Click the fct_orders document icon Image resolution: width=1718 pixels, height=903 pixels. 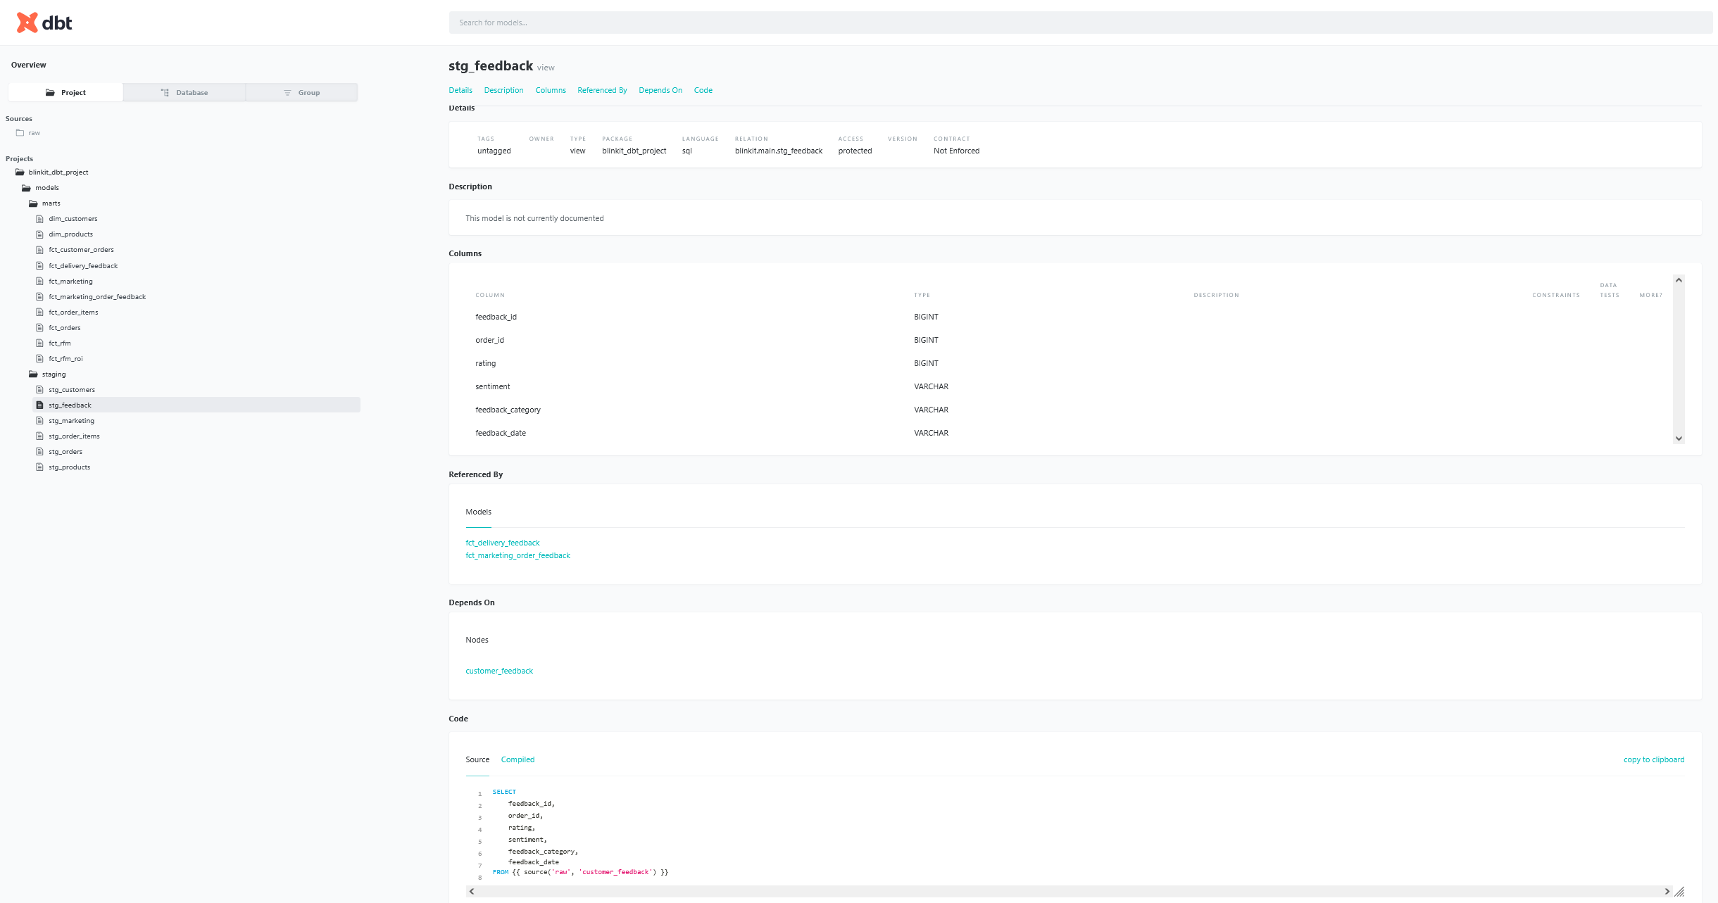40,328
